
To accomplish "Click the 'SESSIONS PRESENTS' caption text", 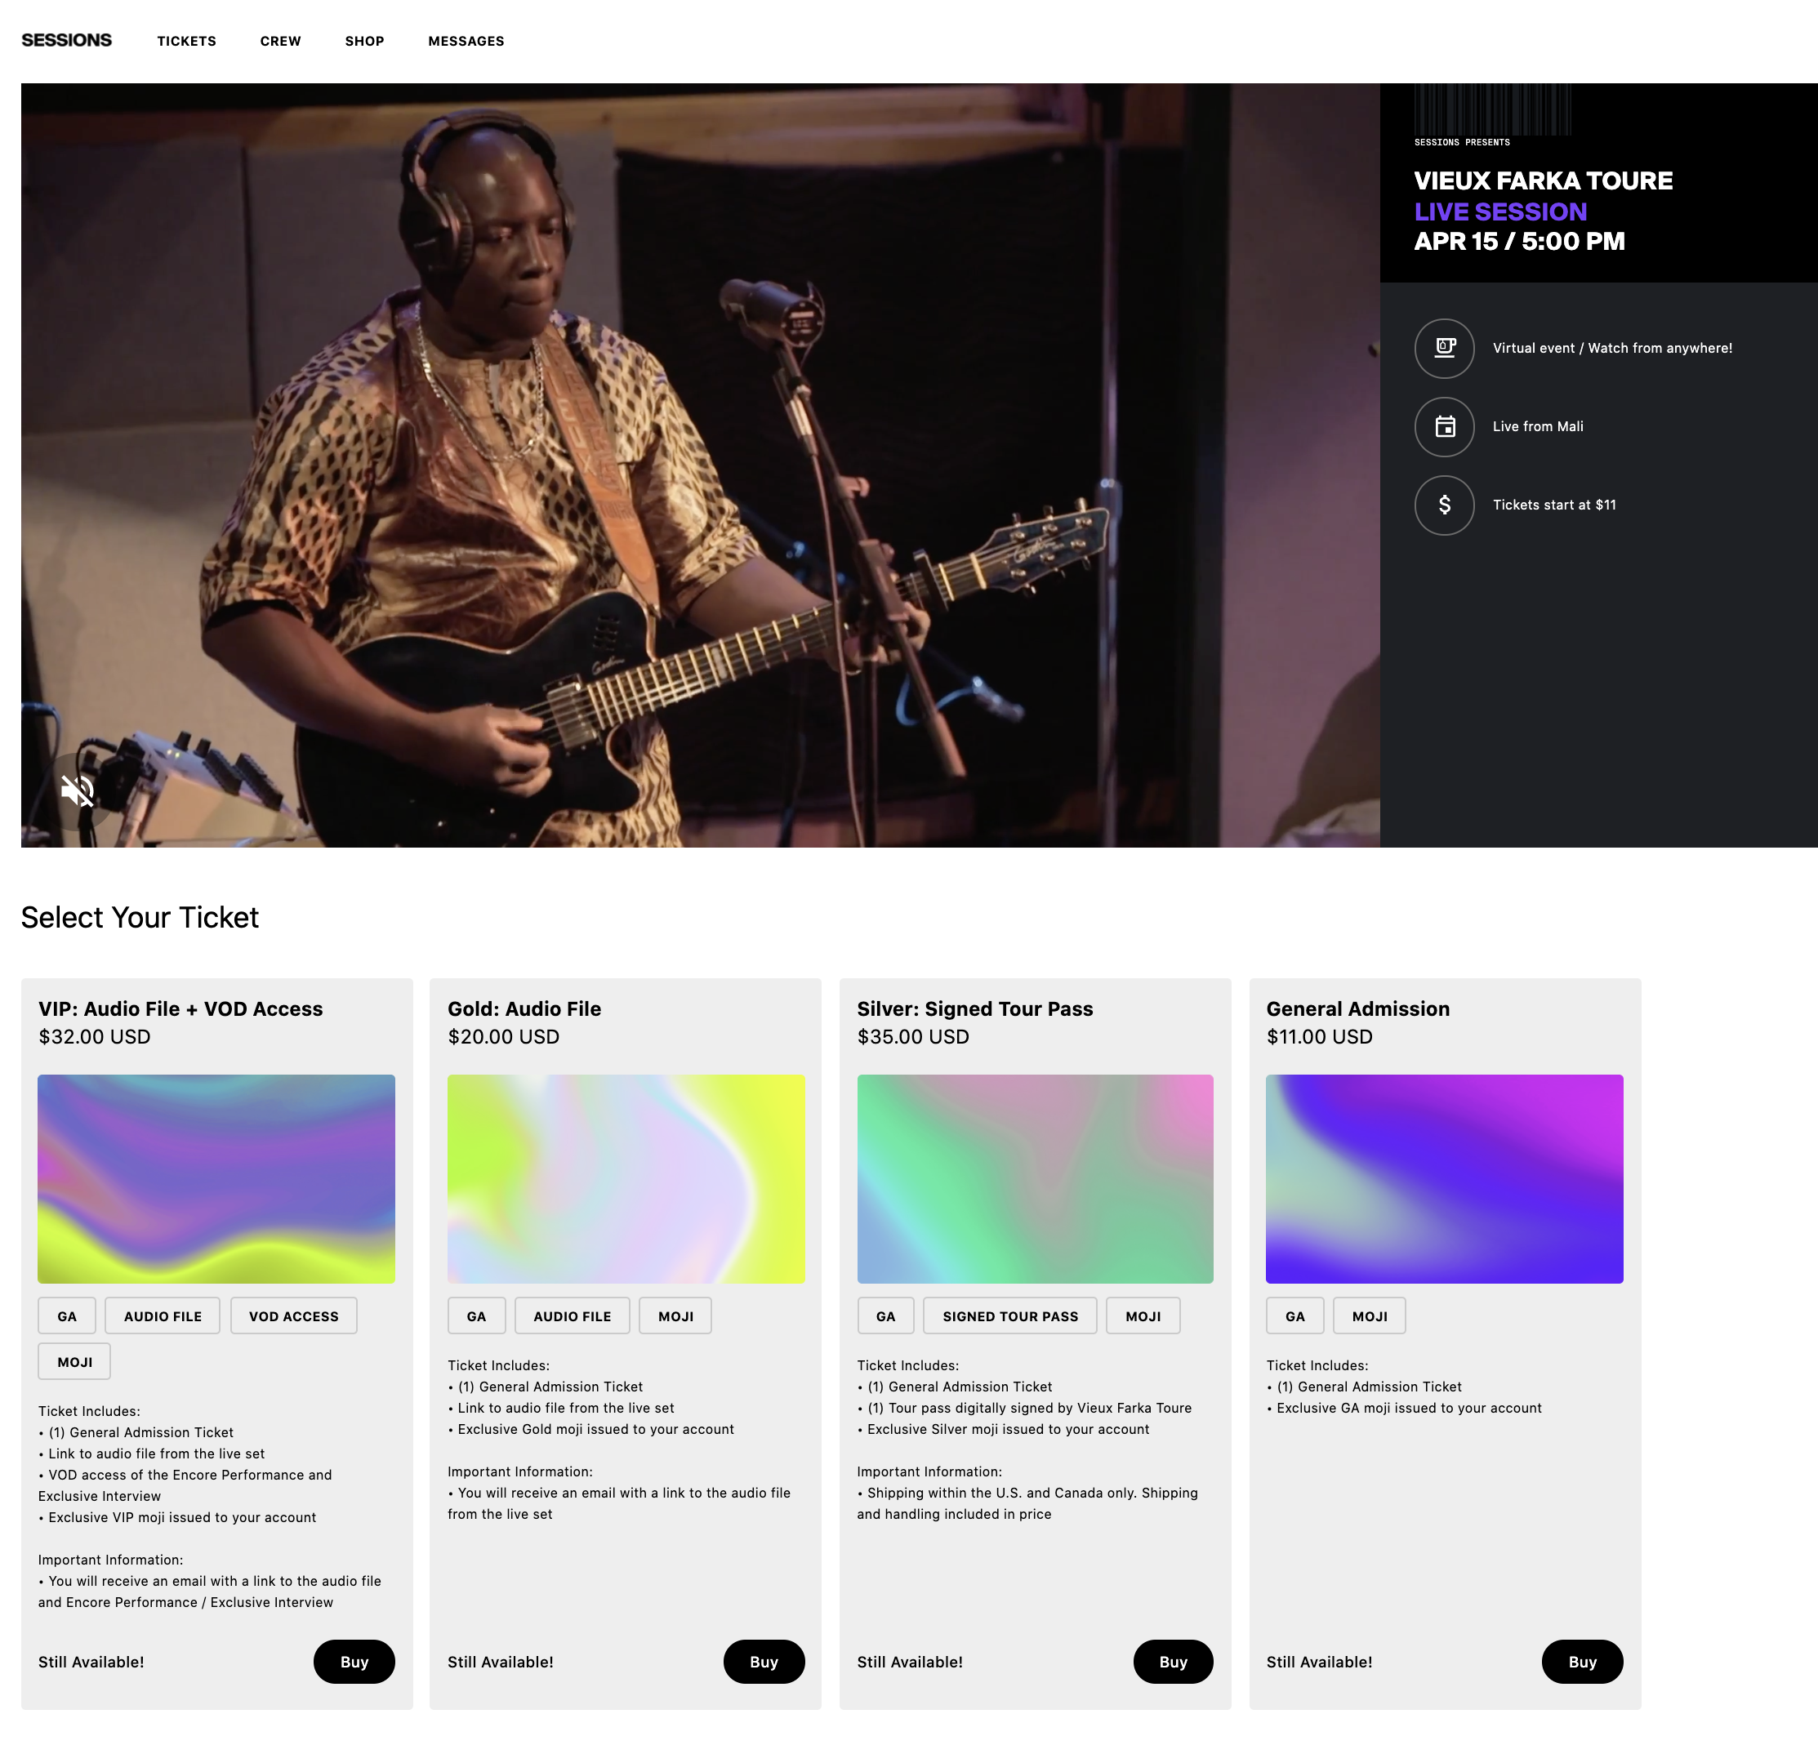I will tap(1462, 142).
